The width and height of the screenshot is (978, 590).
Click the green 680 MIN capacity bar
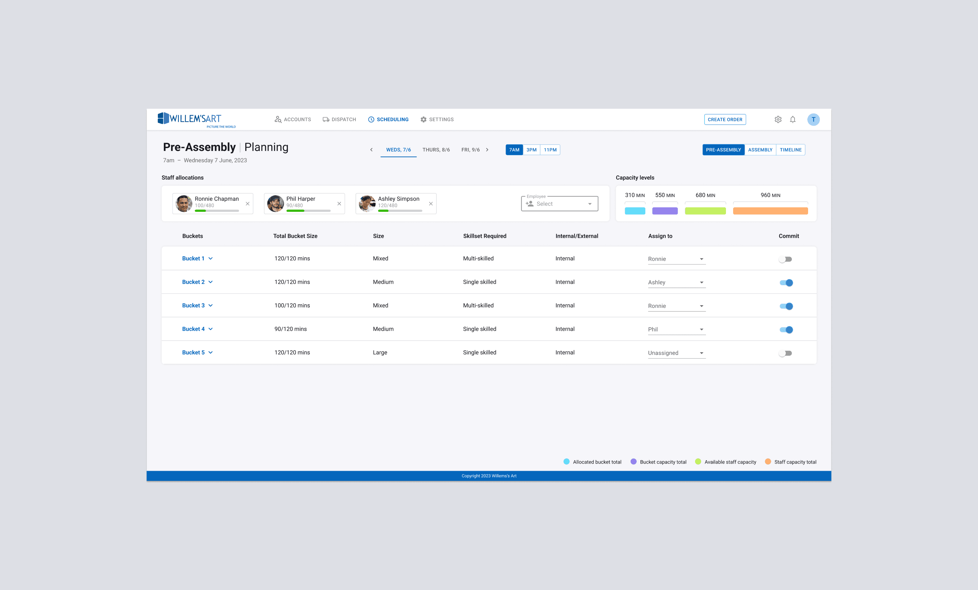click(705, 211)
